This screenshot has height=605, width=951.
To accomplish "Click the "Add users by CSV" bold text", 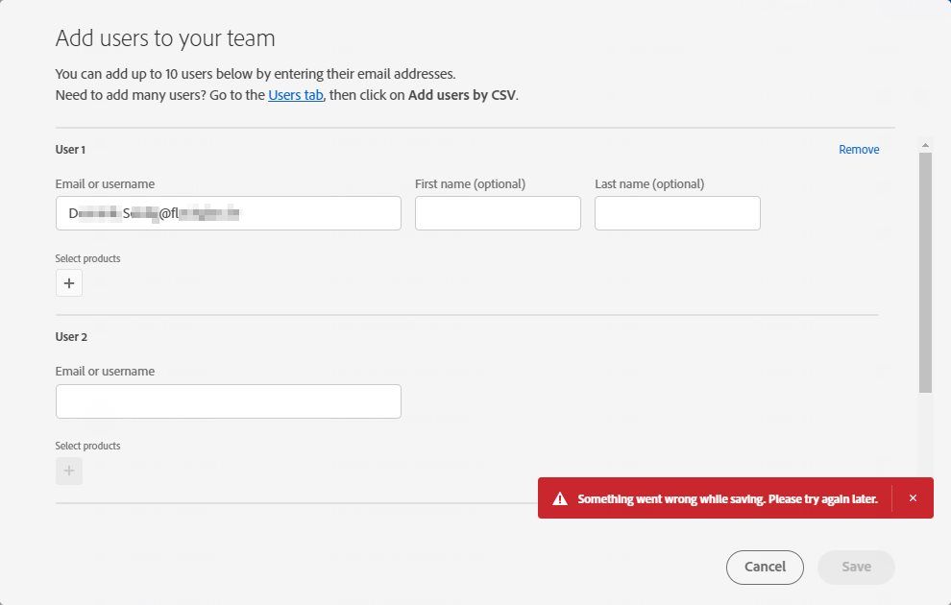I will (462, 95).
